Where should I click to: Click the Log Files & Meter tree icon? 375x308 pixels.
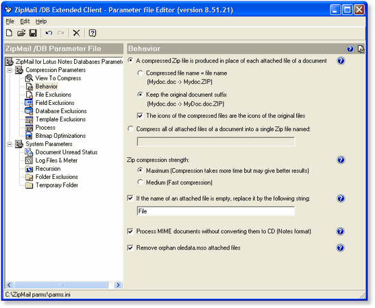29,161
